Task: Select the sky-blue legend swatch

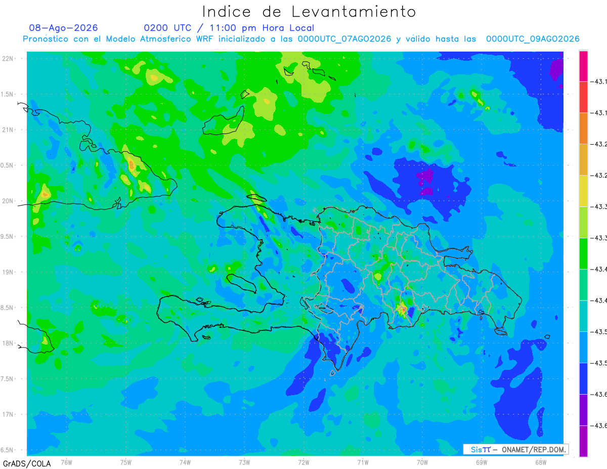Action: coord(583,347)
